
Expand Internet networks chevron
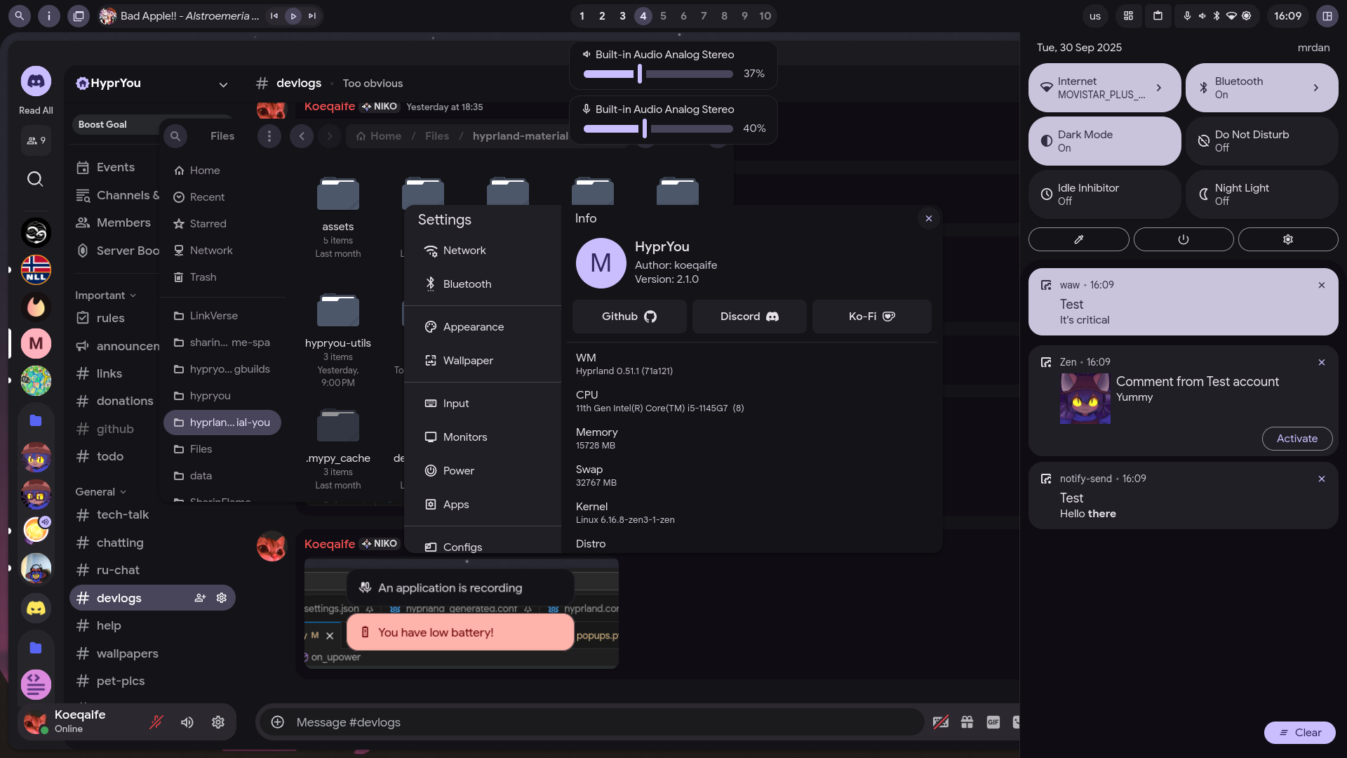click(1159, 88)
